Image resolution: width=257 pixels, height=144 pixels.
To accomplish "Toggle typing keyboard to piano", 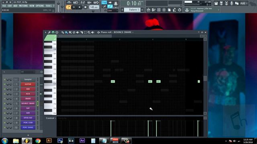I will click(104, 2).
